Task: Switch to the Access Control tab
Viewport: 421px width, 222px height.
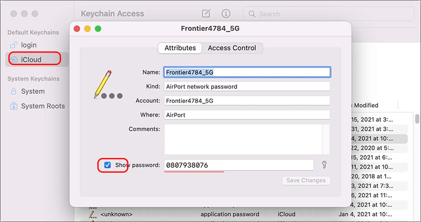Action: (232, 48)
